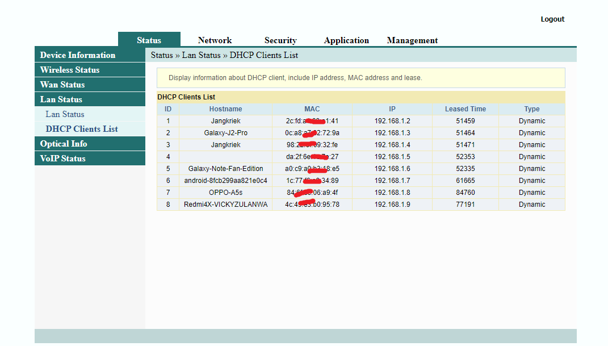Image resolution: width=608 pixels, height=346 pixels.
Task: Click IP address 192.168.1.5
Action: click(x=392, y=157)
